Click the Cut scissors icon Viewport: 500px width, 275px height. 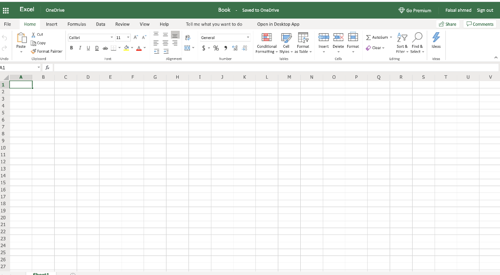33,35
